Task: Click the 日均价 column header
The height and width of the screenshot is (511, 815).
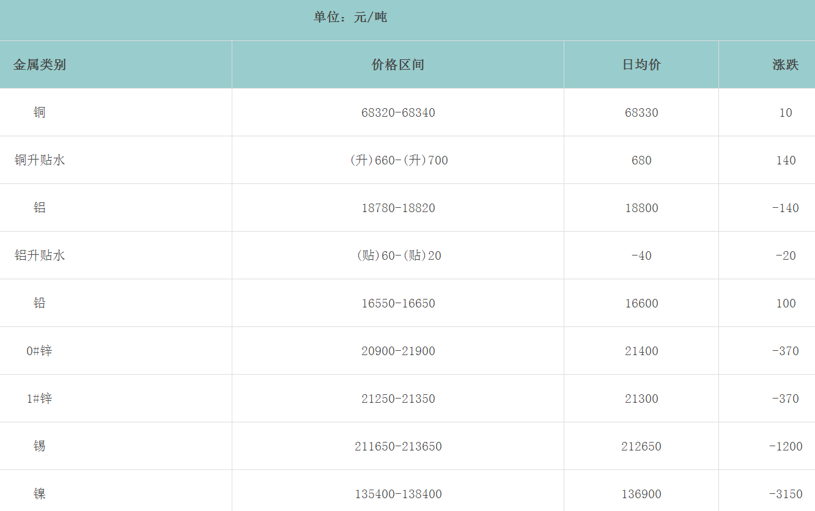Action: click(x=641, y=65)
